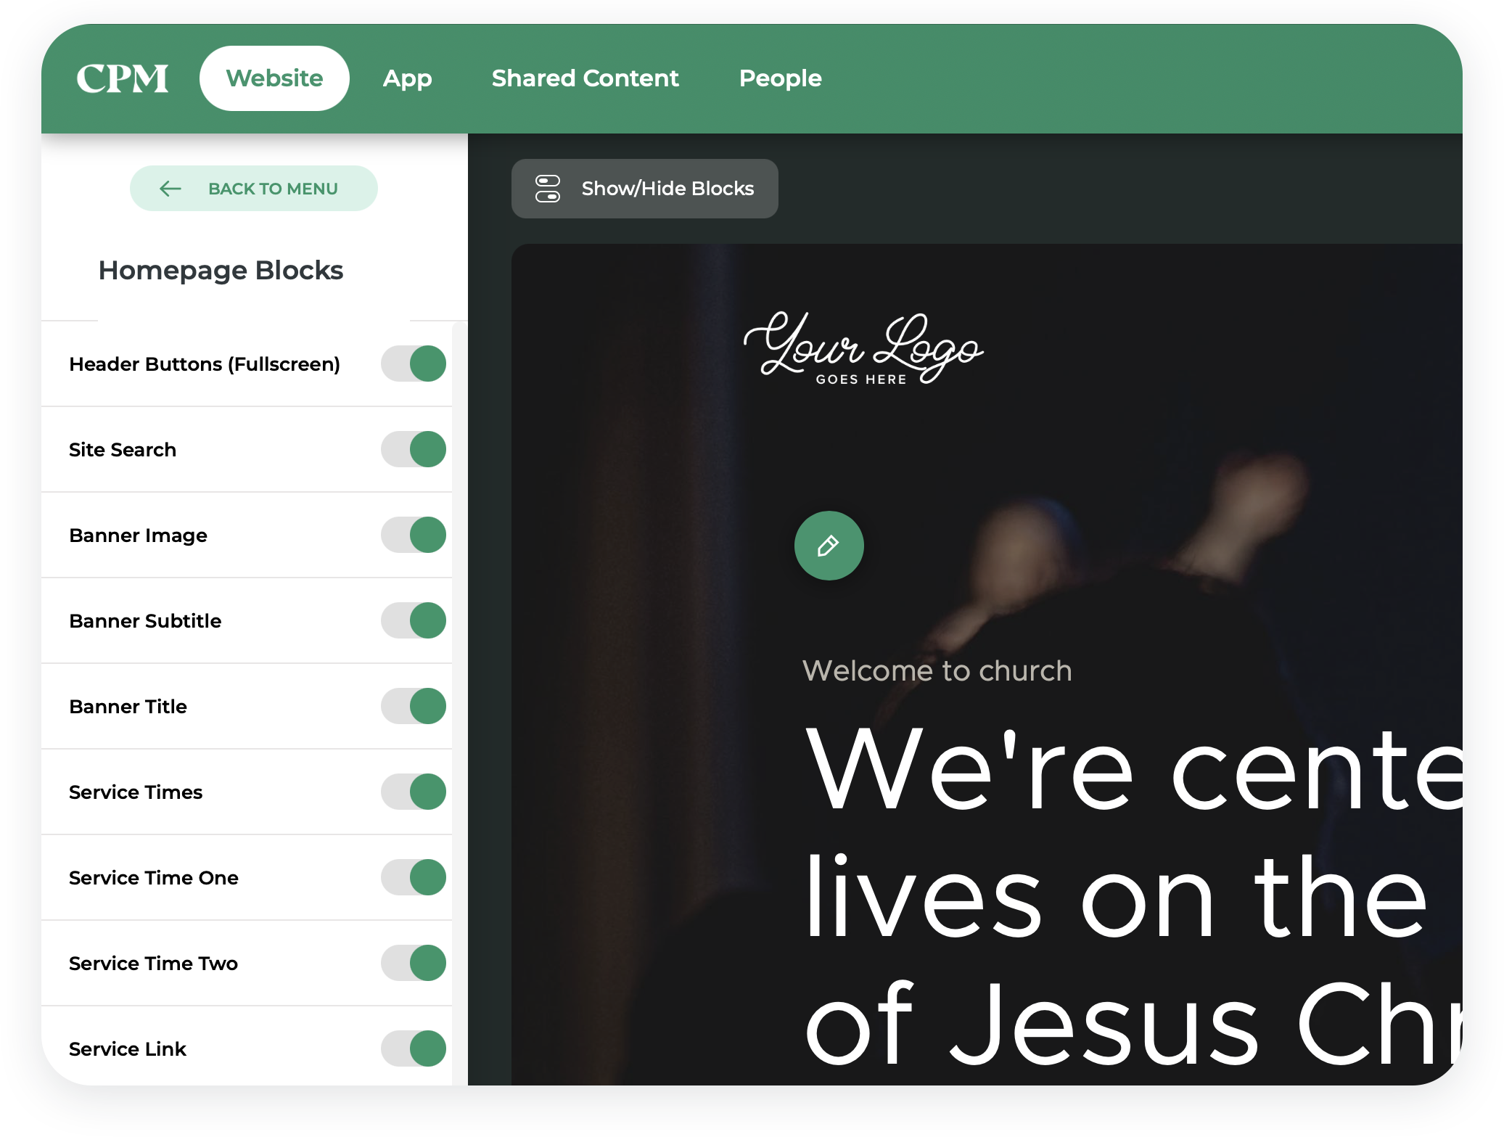
Task: Go to the People tab
Action: [x=780, y=78]
